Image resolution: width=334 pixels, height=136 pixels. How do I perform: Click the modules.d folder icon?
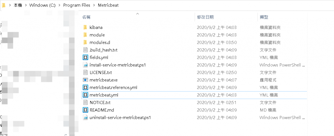coord(85,42)
